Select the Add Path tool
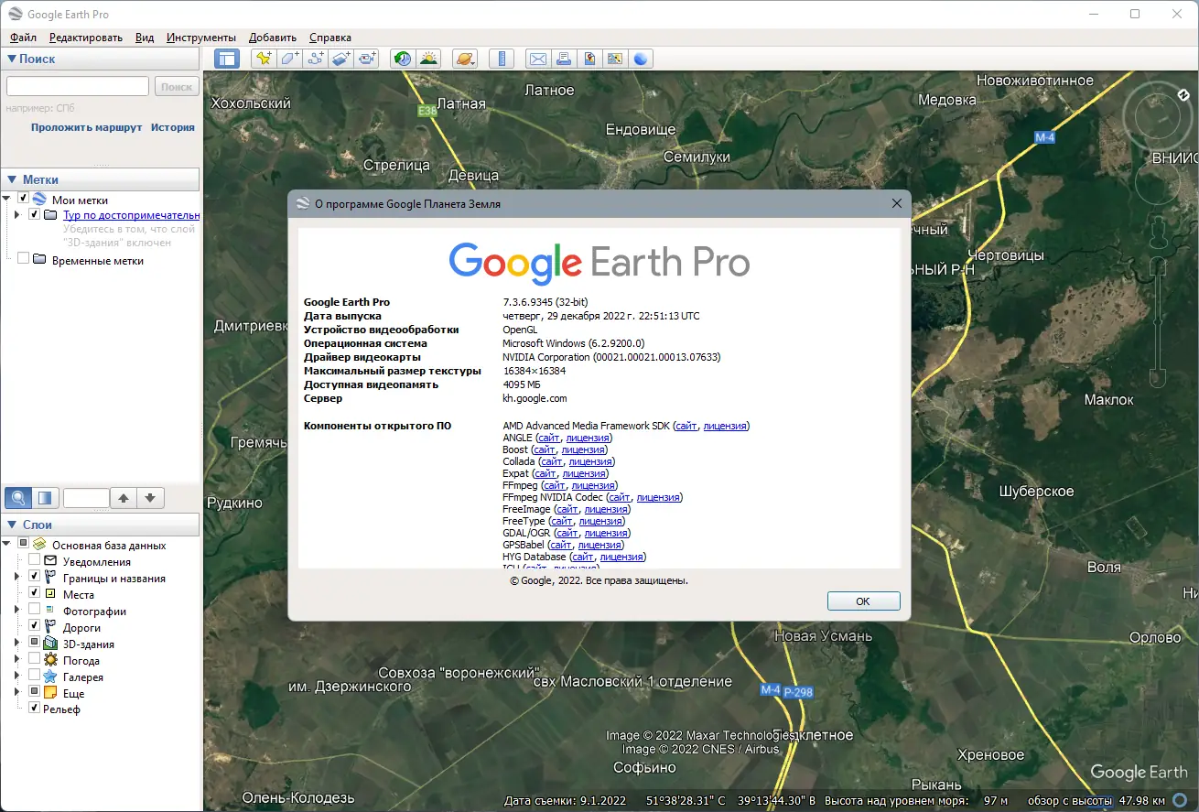The image size is (1199, 812). 316,58
